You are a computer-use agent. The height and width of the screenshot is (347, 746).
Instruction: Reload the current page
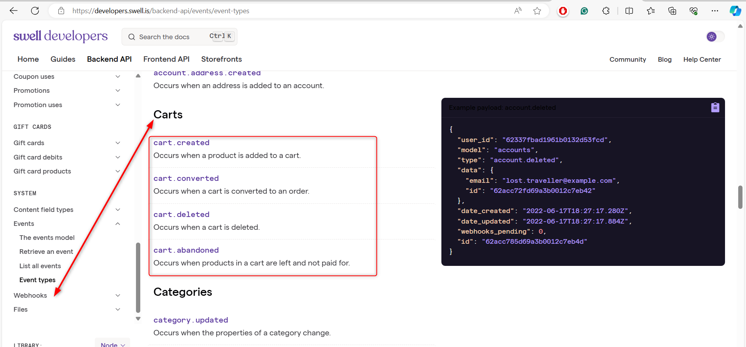35,11
